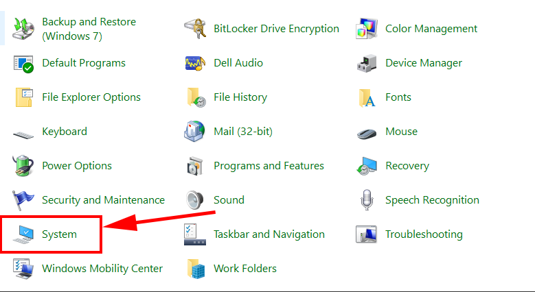This screenshot has height=292, width=535.
Task: Click the BitLocker Drive Encryption icon
Action: (195, 29)
